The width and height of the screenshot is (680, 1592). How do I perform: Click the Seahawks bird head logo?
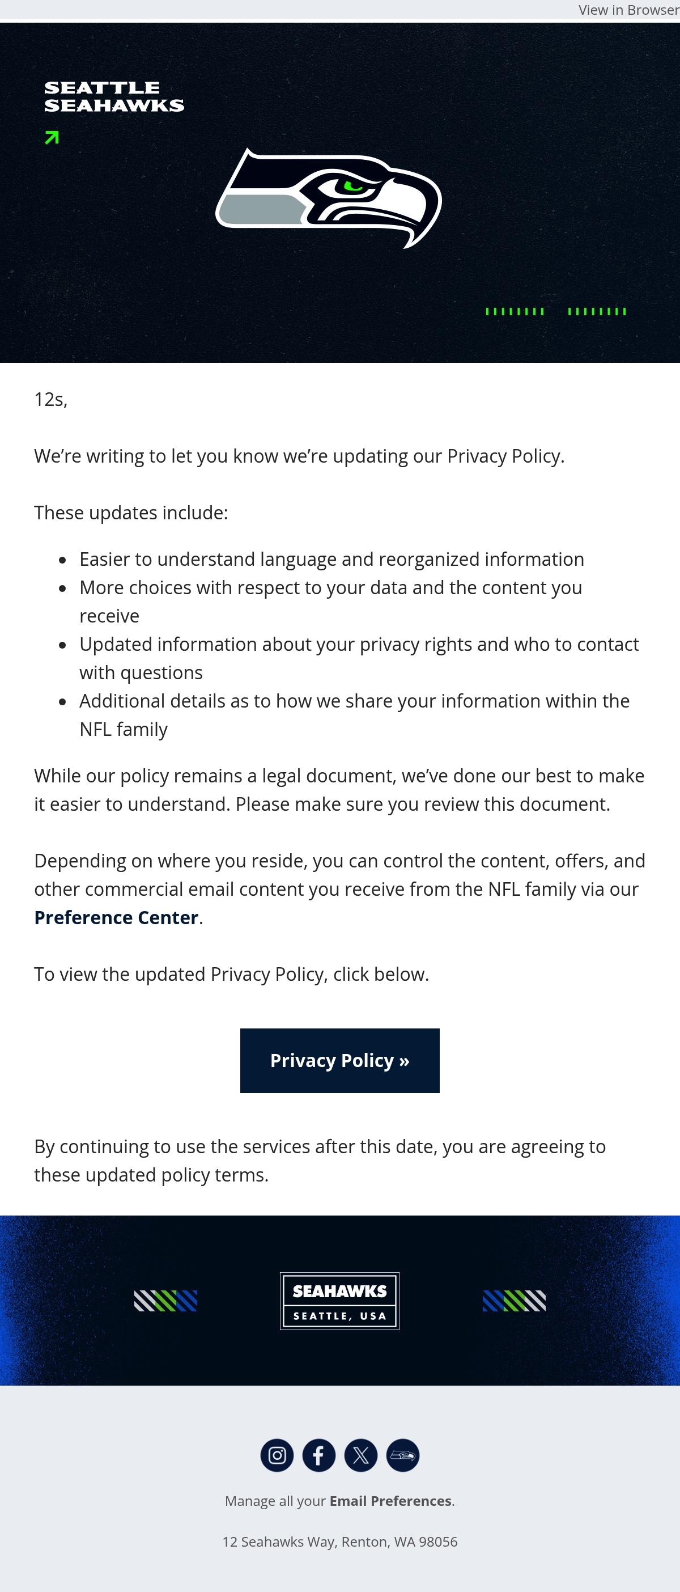329,198
